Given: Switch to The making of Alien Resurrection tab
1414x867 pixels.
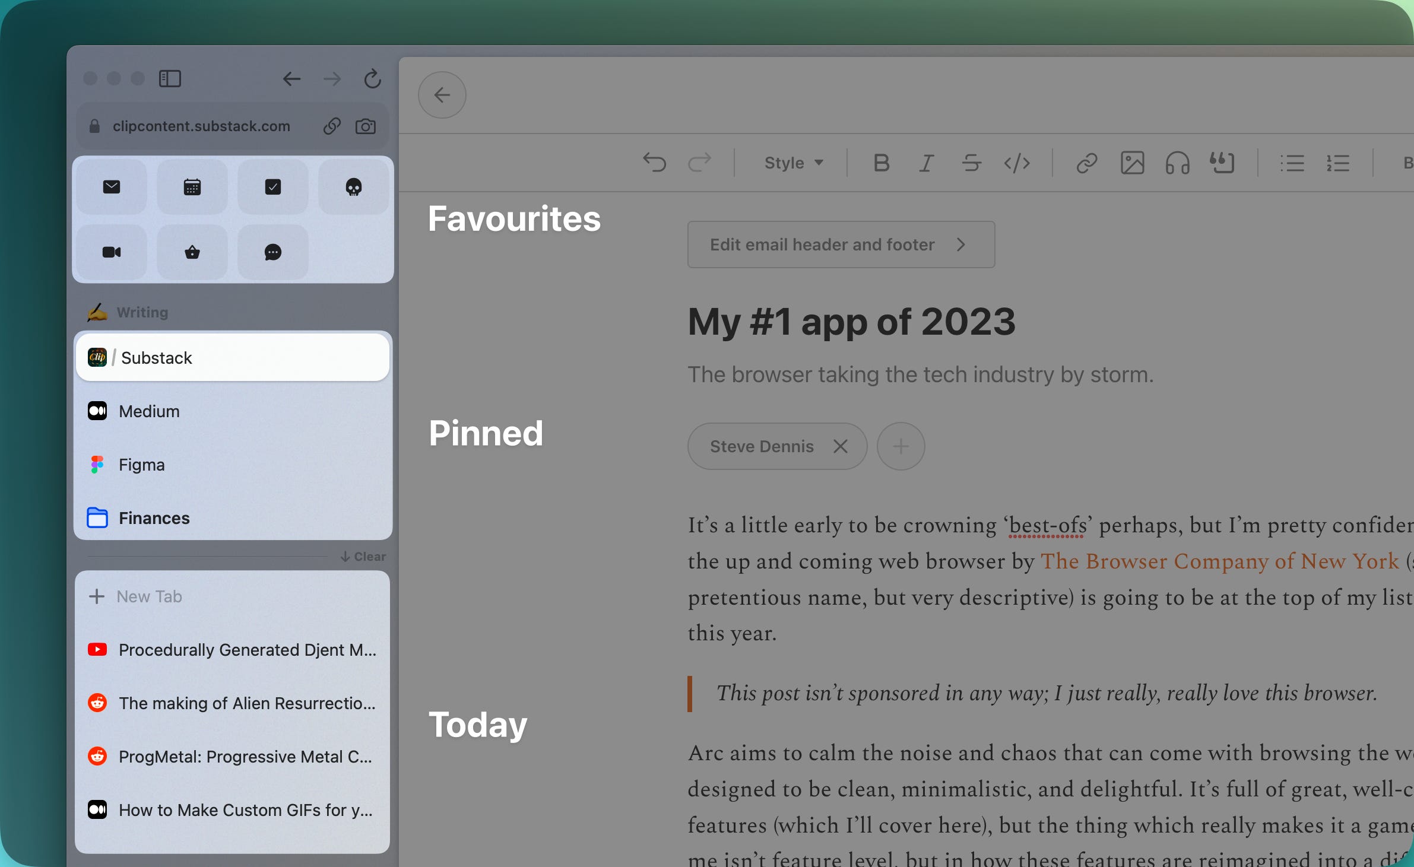Looking at the screenshot, I should [233, 703].
